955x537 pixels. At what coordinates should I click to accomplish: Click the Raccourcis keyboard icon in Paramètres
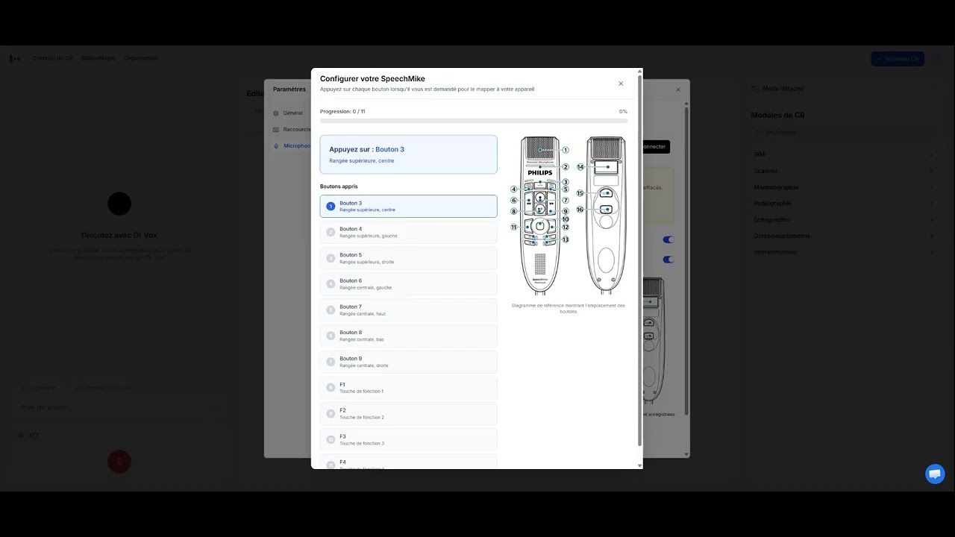click(x=275, y=129)
